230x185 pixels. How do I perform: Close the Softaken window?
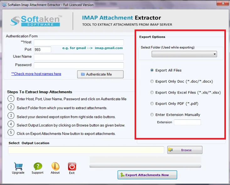pos(223,3)
